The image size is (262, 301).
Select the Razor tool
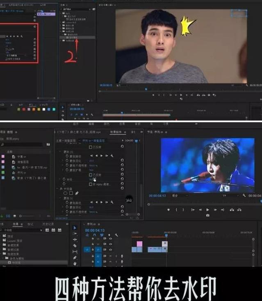coord(75,246)
